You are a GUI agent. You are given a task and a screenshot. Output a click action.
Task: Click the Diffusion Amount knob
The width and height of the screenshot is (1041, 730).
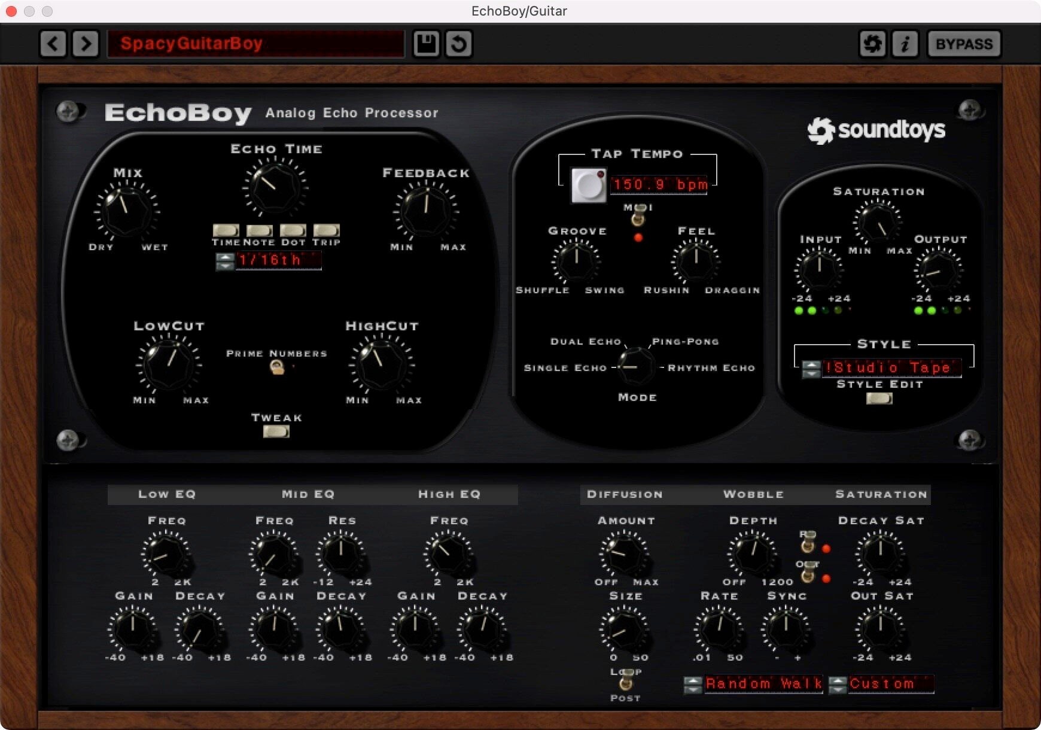tap(623, 555)
